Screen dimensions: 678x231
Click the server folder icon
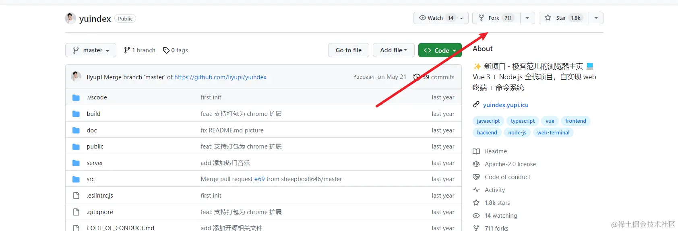[x=76, y=163]
